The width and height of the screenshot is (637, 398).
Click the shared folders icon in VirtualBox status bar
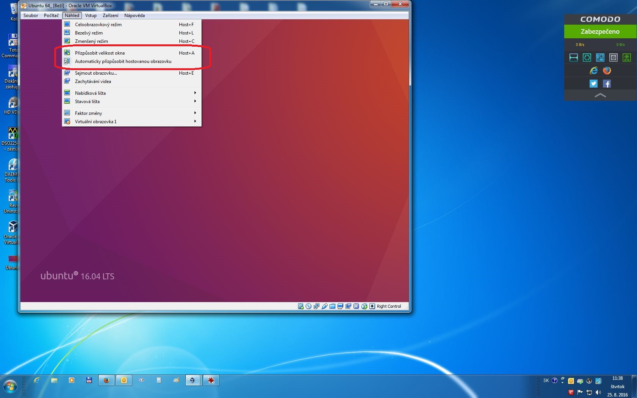point(333,306)
